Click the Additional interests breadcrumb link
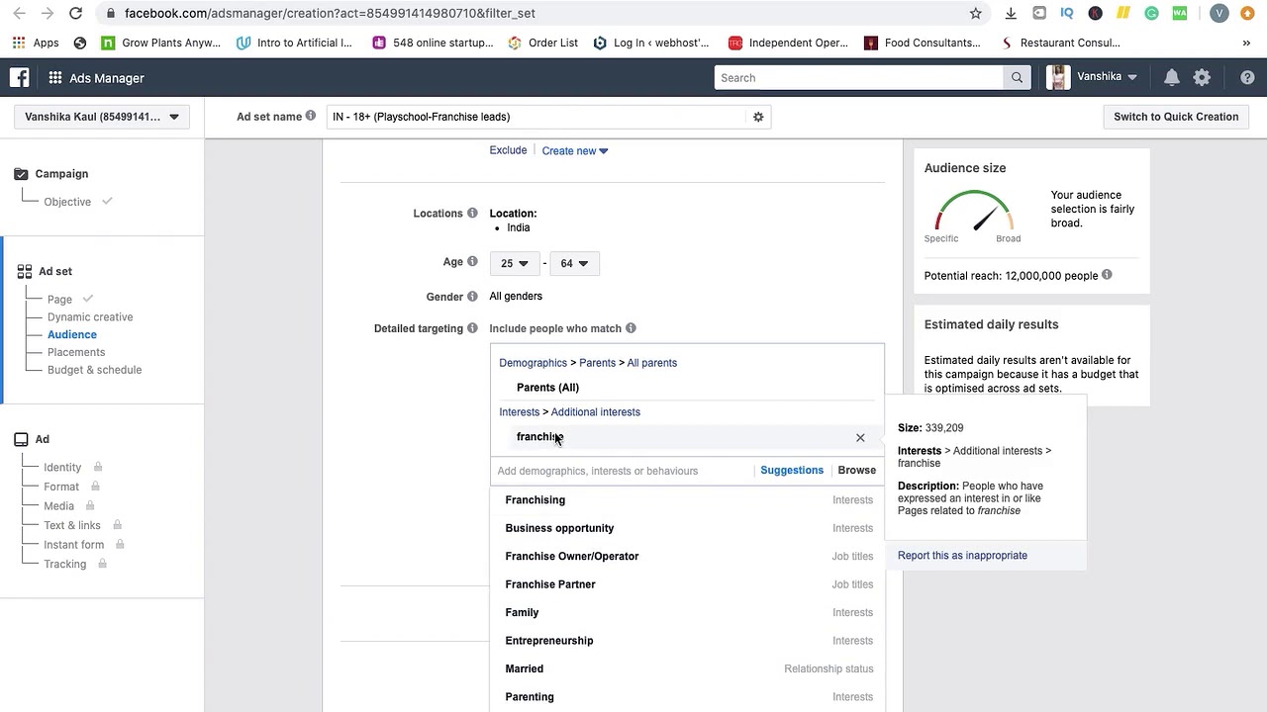Screen dimensions: 1267x712 tap(595, 412)
